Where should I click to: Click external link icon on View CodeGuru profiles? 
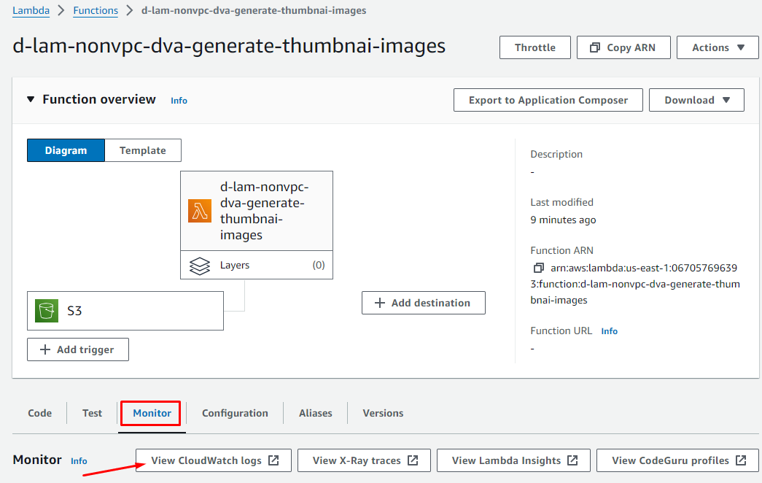pyautogui.click(x=741, y=460)
